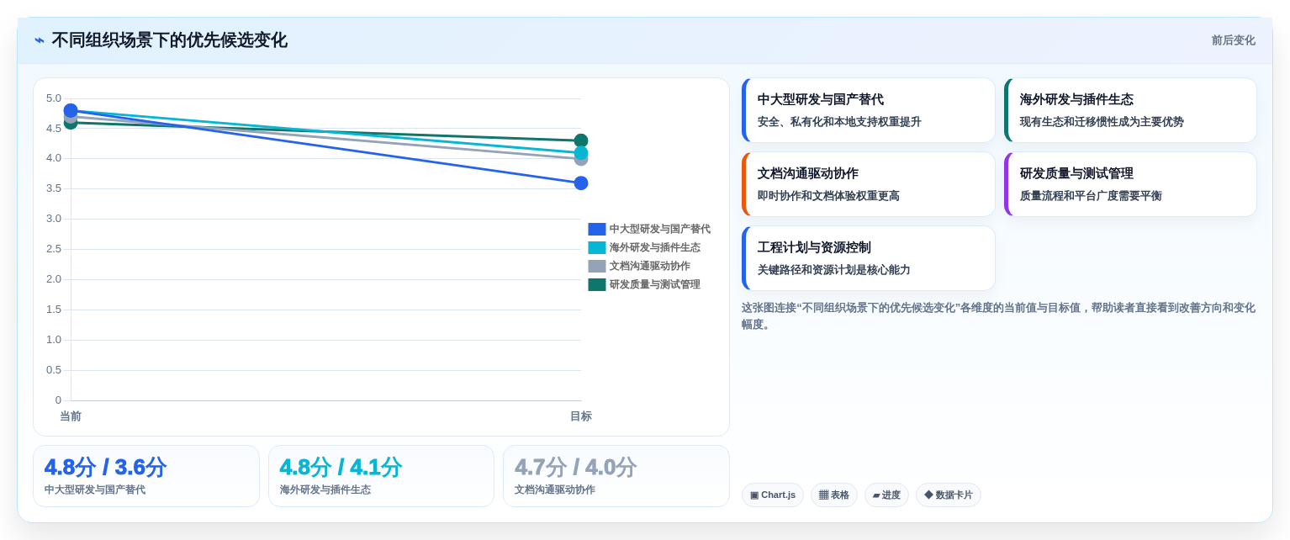Viewport: 1290px width, 540px height.
Task: Open the 文档沟通驱动协作 scenario card
Action: [x=869, y=184]
